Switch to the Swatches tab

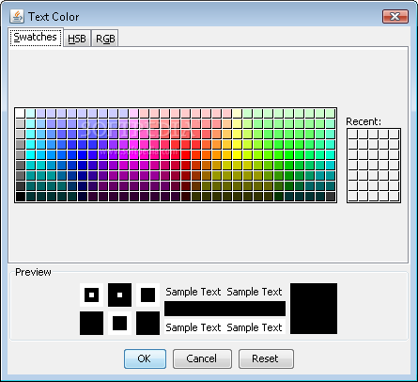coord(36,37)
